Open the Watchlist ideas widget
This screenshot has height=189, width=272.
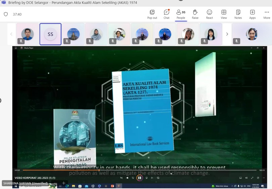[220, 186]
